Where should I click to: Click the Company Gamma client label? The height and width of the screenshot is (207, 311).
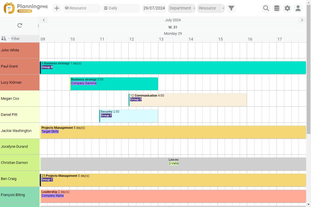84,83
